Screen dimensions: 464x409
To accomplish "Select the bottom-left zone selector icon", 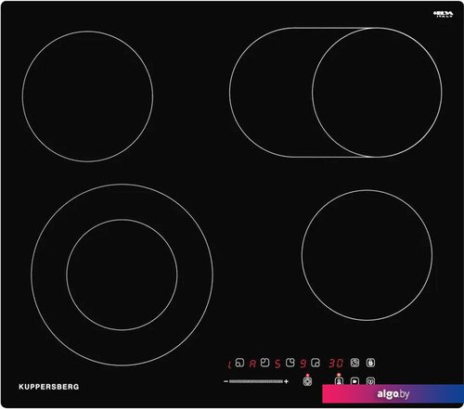I will [239, 363].
